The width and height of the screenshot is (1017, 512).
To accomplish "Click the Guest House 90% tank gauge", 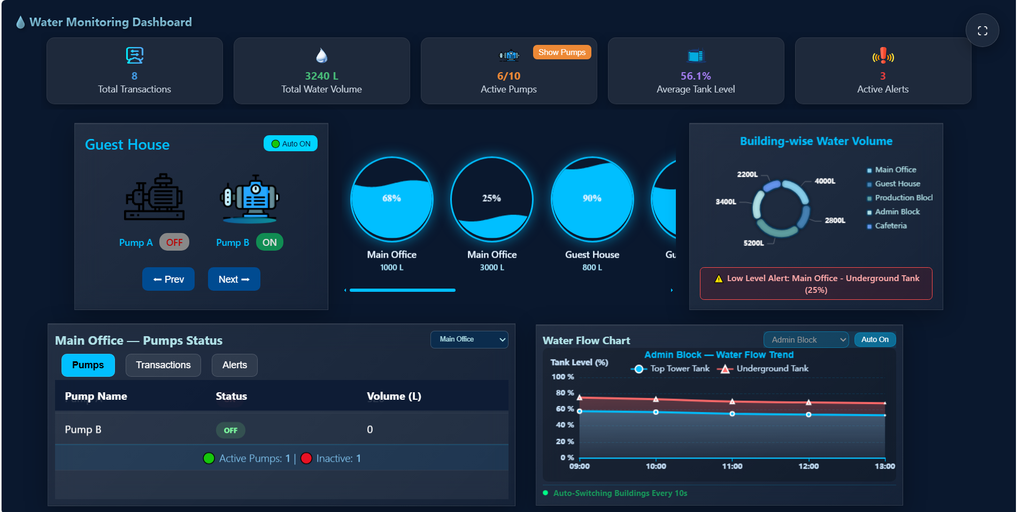I will click(x=592, y=199).
